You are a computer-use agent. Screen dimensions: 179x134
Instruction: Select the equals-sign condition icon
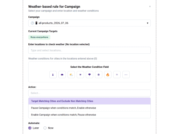pos(117,75)
